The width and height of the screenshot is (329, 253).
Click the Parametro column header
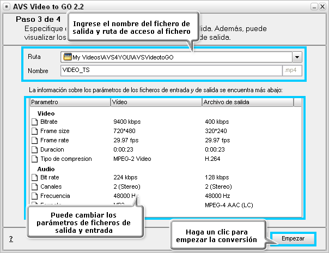coord(70,103)
